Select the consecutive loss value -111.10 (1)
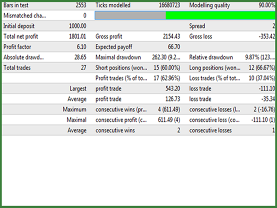The height and width of the screenshot is (208, 277). 263,120
